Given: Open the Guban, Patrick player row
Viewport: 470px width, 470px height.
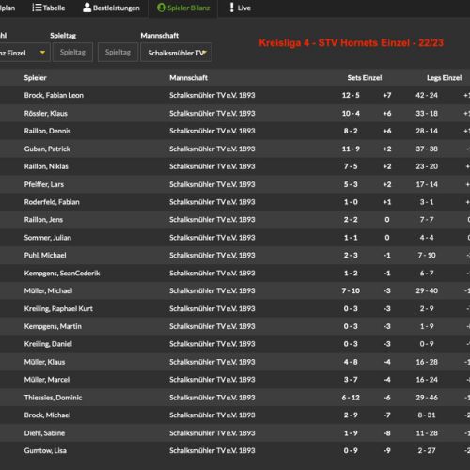Looking at the screenshot, I should click(x=235, y=149).
